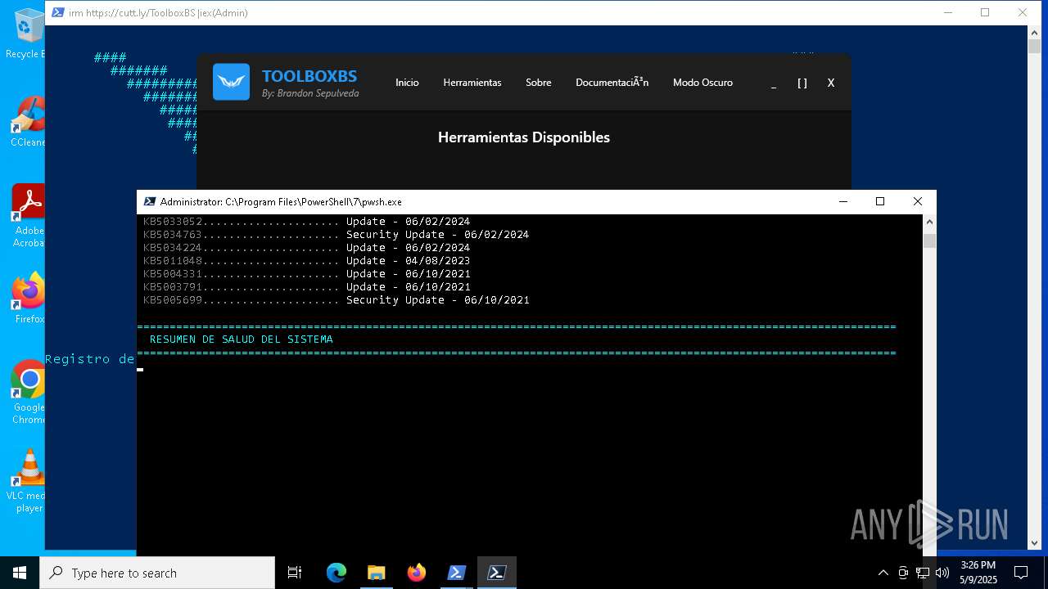
Task: Launch Firefox from the taskbar
Action: [416, 573]
